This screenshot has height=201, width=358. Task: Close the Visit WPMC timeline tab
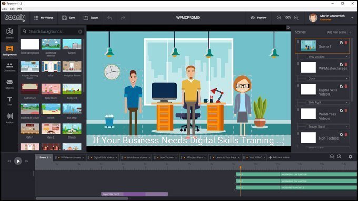[264, 158]
